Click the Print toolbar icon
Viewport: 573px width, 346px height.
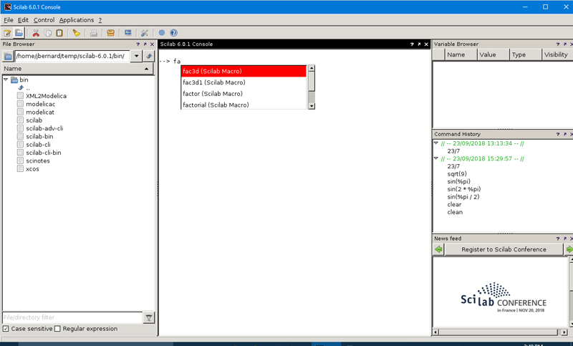pos(94,33)
